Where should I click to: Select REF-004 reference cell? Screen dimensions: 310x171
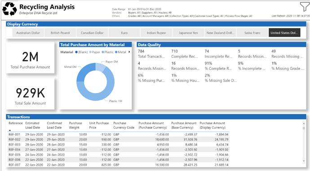[14, 150]
